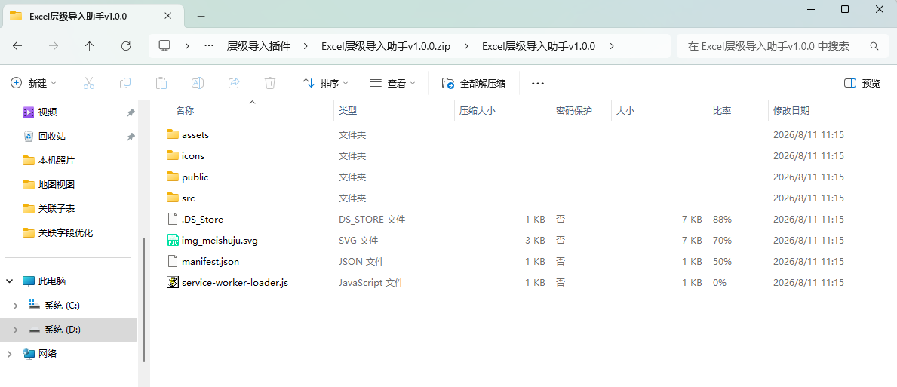Screen dimensions: 897x387
Task: Click the search magnifier icon
Action: pos(874,46)
